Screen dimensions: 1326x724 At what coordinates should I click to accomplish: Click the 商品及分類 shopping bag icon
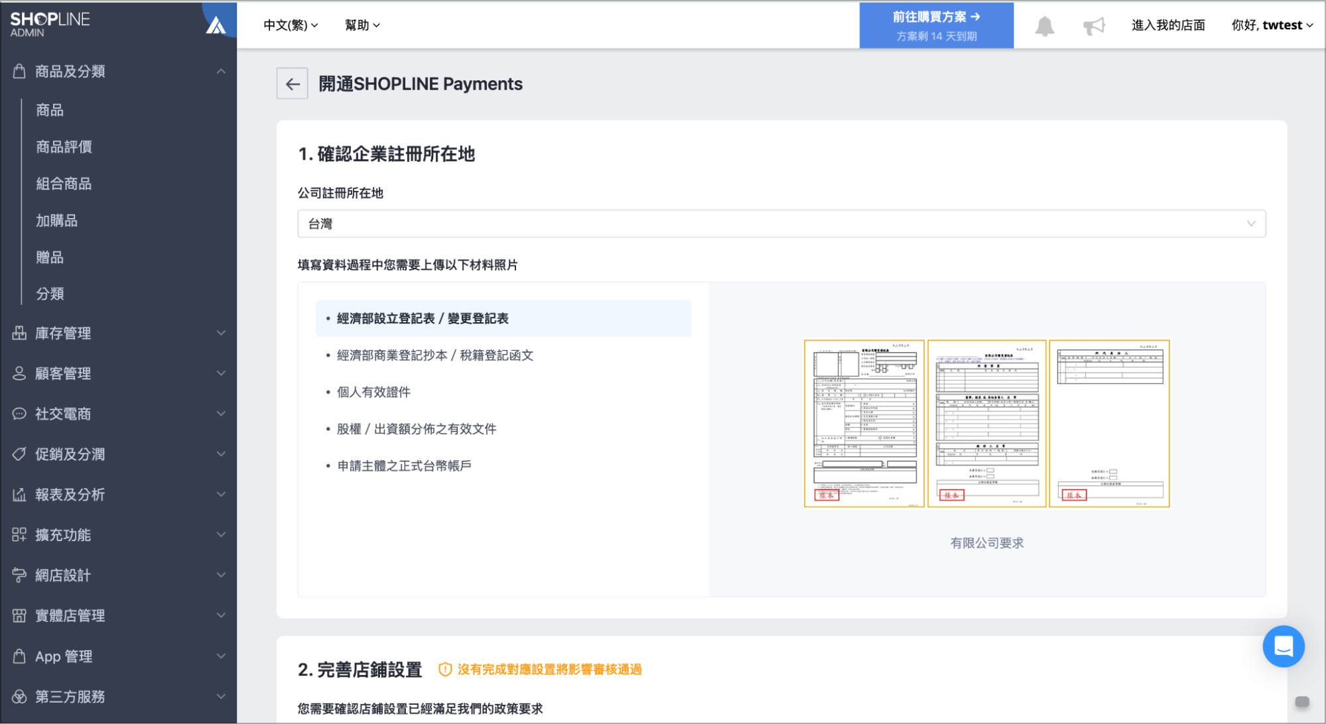[19, 71]
